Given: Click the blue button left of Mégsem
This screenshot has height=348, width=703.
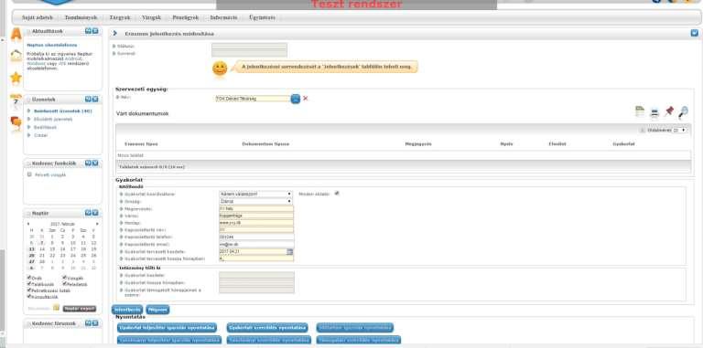Looking at the screenshot, I should coord(127,309).
